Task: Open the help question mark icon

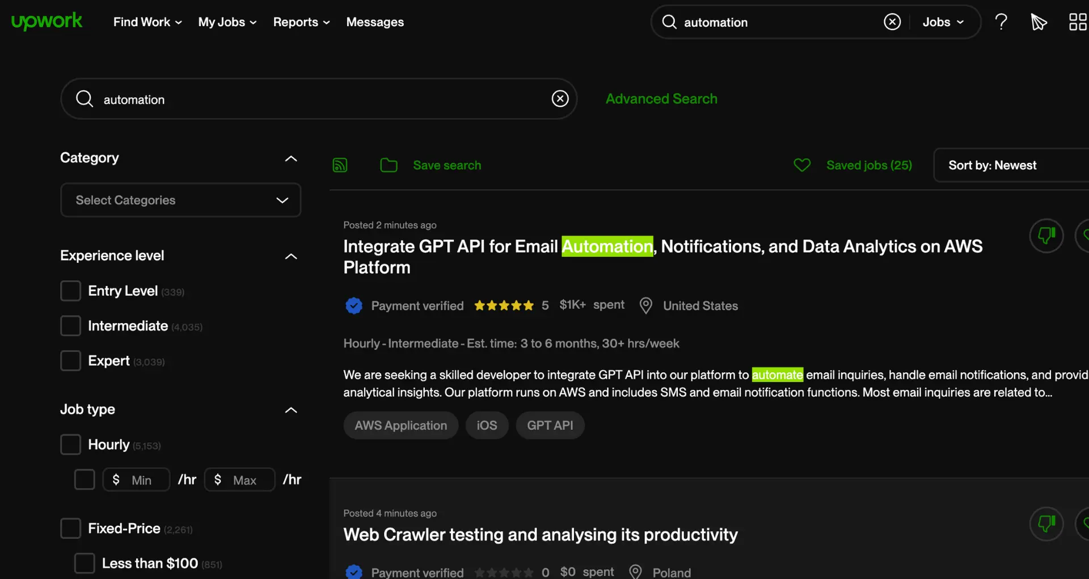Action: click(x=1001, y=22)
